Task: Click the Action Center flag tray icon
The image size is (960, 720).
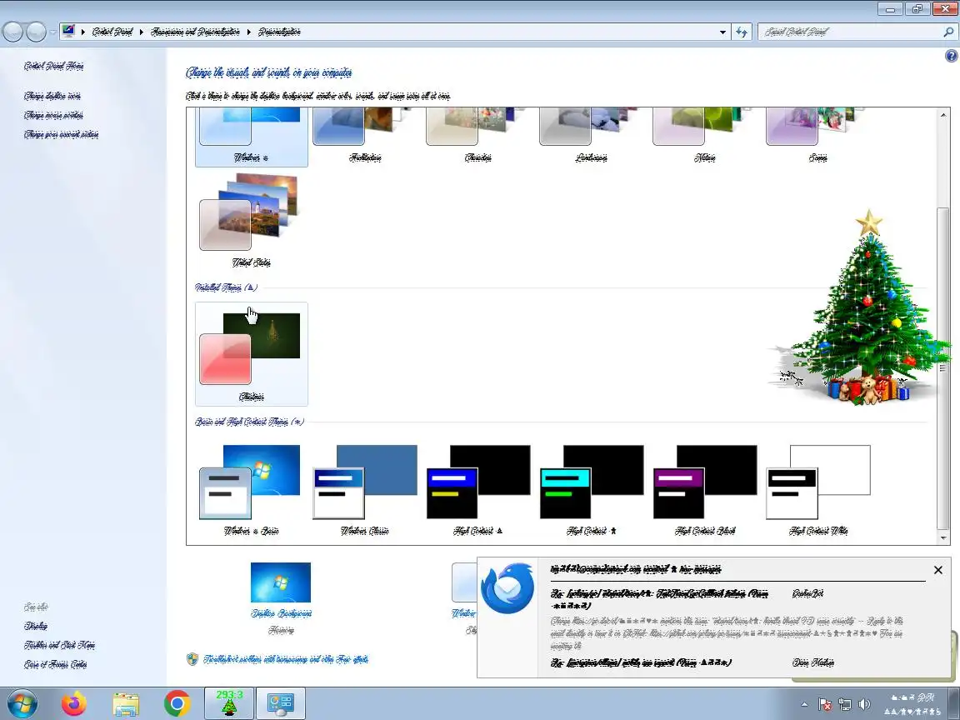Action: tap(825, 704)
